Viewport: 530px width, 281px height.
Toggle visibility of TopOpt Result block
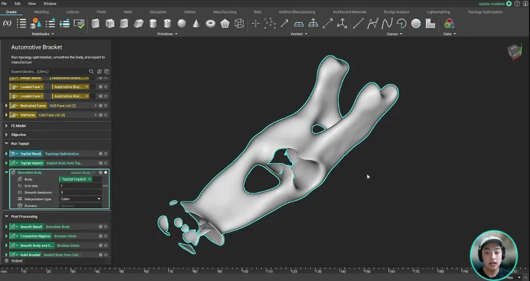click(106, 154)
